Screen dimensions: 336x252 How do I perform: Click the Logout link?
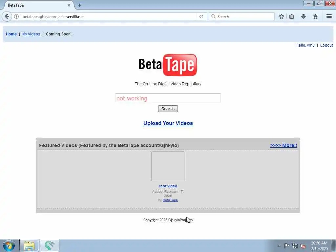(x=326, y=45)
